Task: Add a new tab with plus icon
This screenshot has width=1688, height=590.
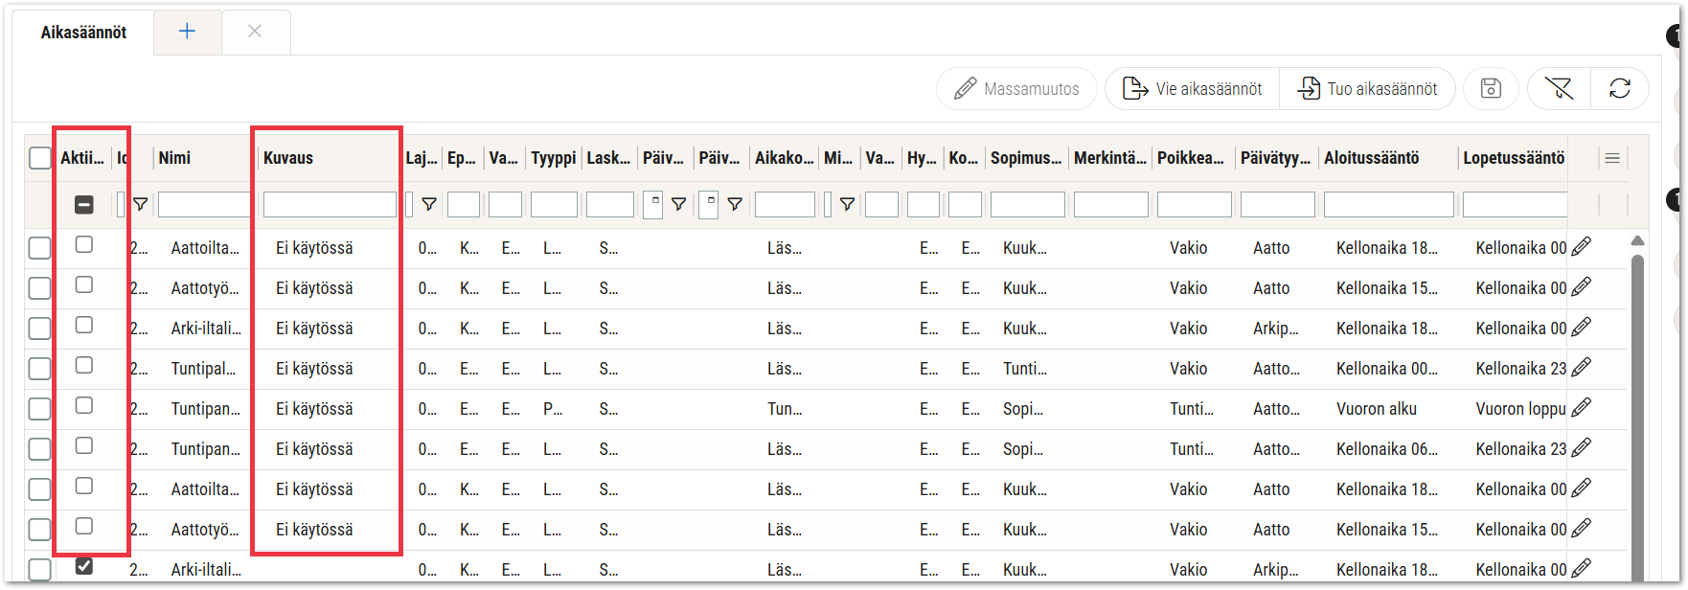Action: point(187,32)
